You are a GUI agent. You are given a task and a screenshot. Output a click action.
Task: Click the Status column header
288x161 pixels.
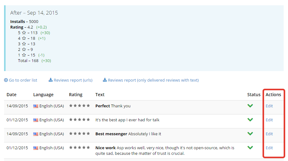(254, 95)
